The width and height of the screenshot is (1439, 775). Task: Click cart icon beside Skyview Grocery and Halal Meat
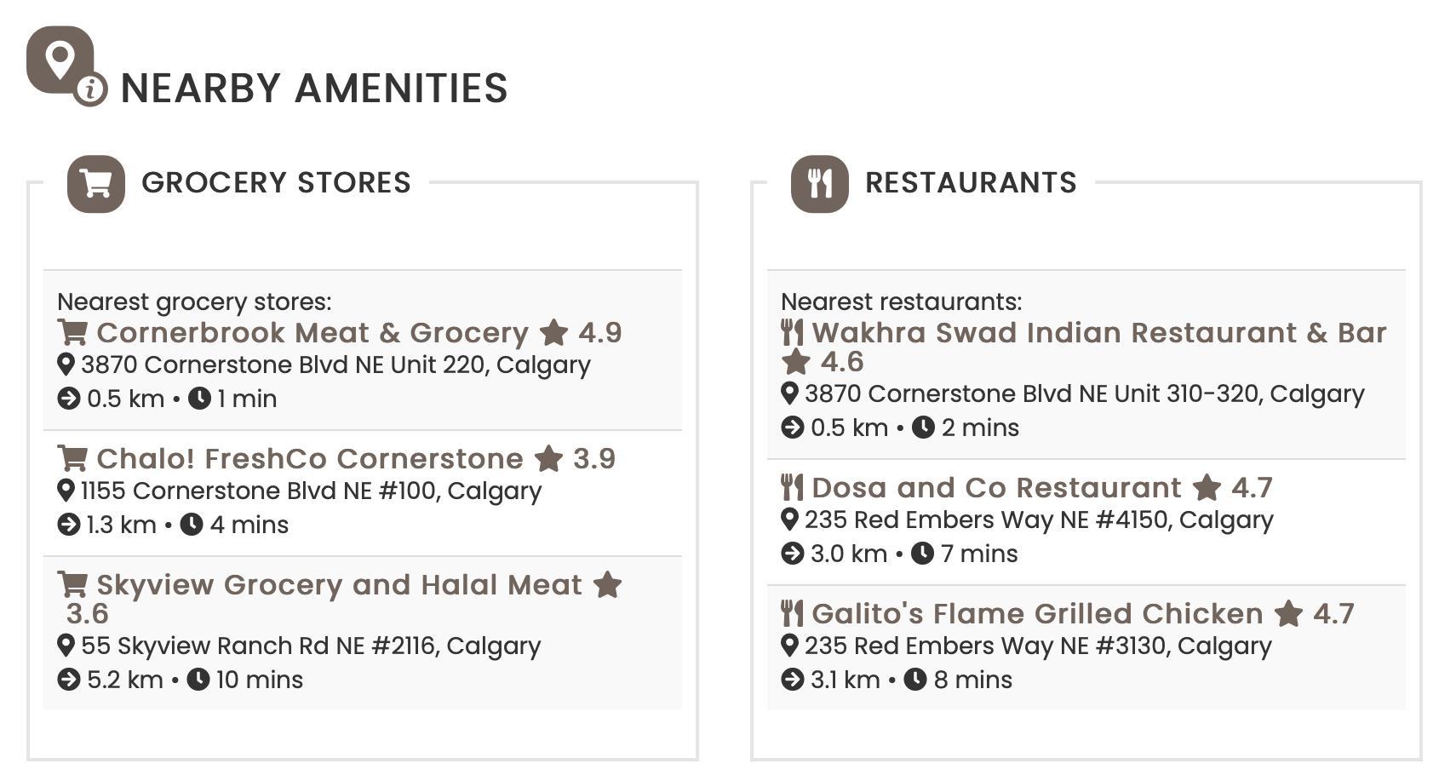click(x=72, y=585)
